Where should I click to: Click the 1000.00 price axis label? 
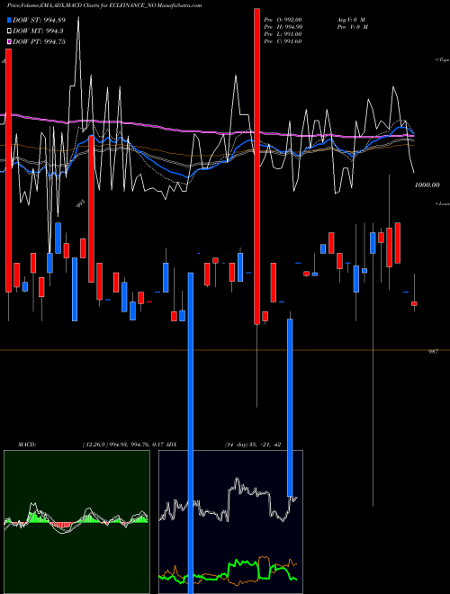click(427, 184)
